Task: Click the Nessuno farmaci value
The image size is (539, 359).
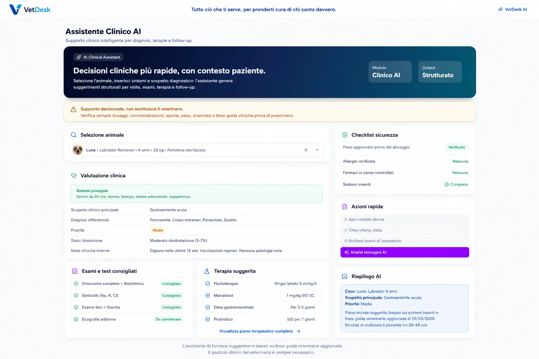Action: click(x=460, y=173)
